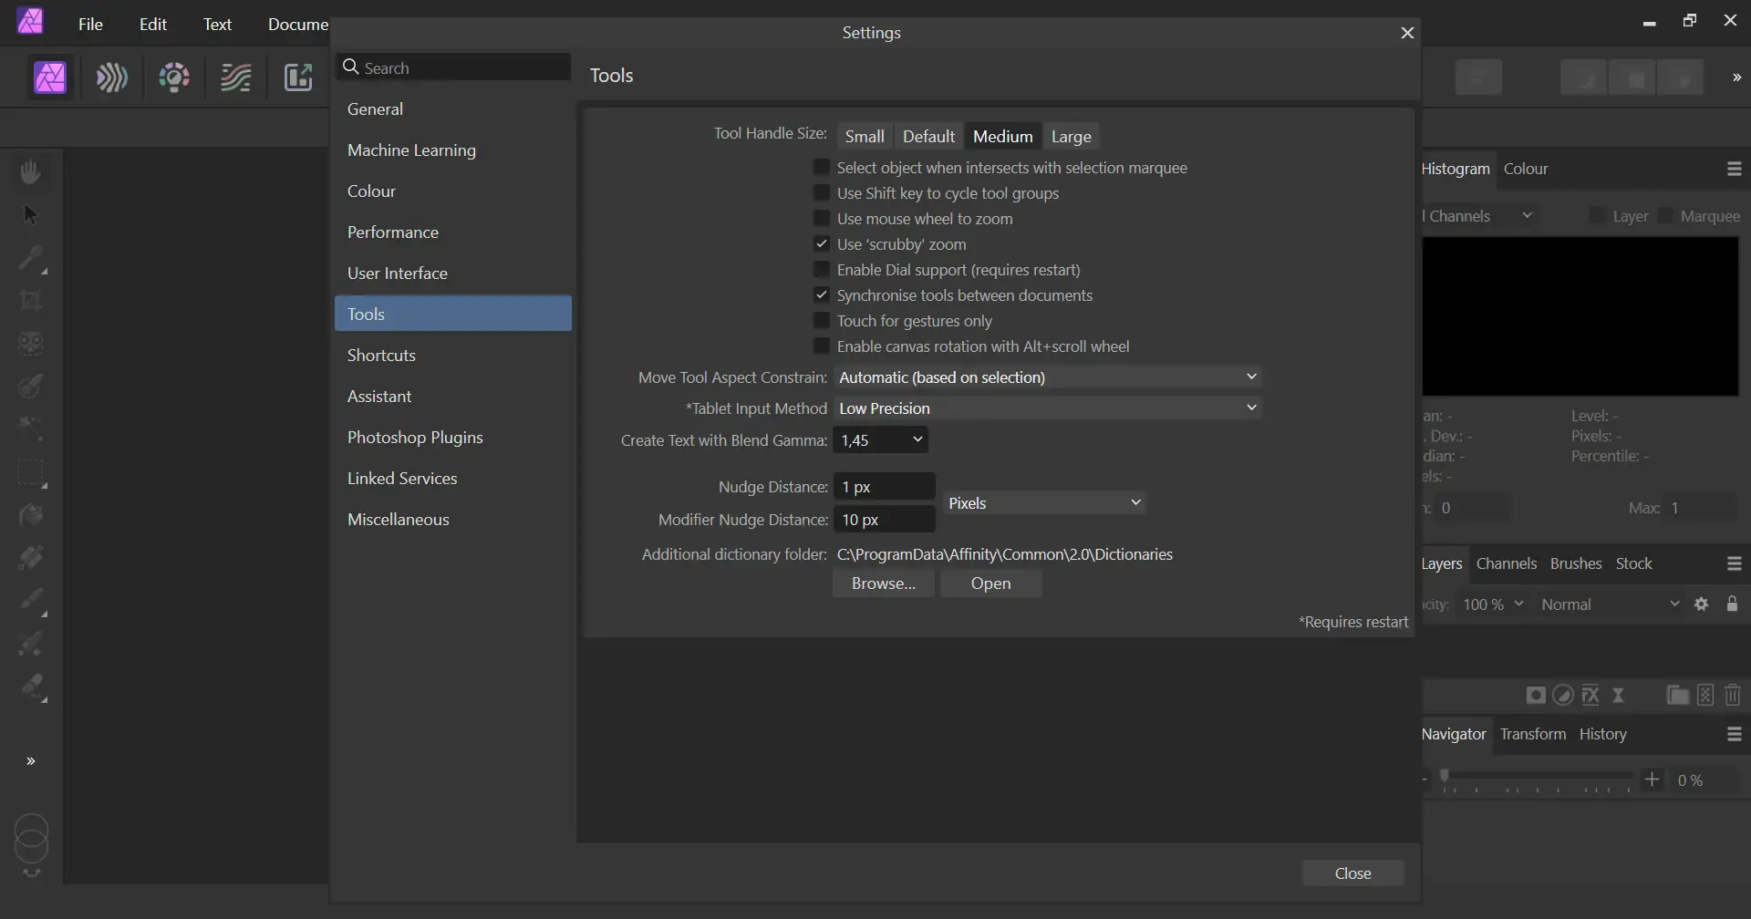Viewport: 1751px width, 919px height.
Task: Enable 'Use mouse wheel to zoom'
Action: tap(822, 219)
